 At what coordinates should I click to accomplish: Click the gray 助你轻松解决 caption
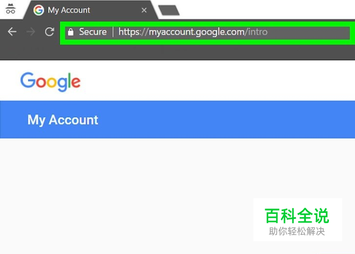pos(297,231)
